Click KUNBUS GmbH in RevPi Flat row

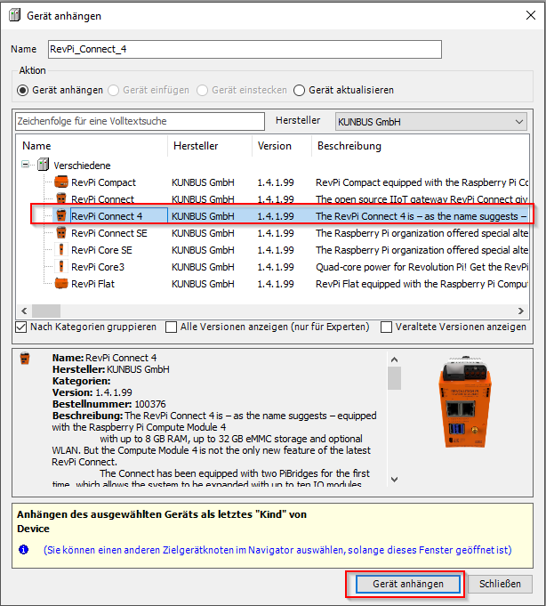(x=203, y=284)
